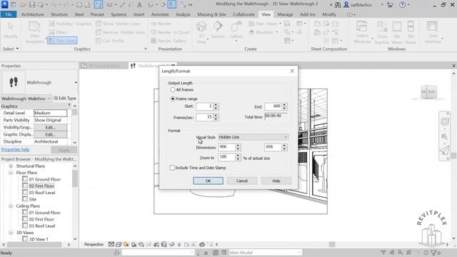Select the Cut Profile tool

(x=110, y=41)
